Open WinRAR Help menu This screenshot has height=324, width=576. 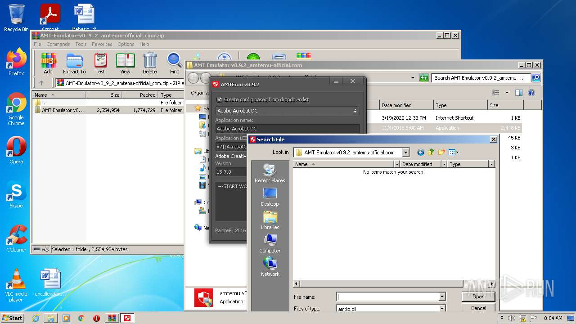(x=144, y=44)
